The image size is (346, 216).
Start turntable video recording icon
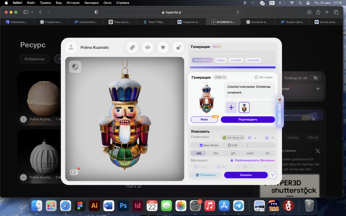coord(74,172)
